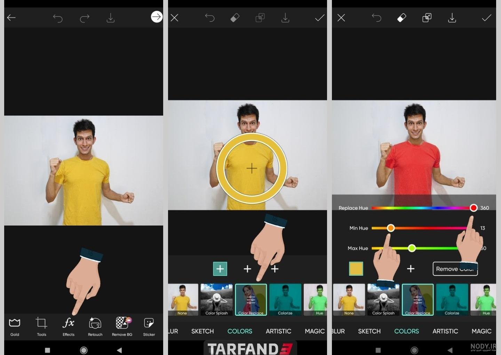Tap download icon in right panel
The image size is (501, 355).
tap(452, 18)
